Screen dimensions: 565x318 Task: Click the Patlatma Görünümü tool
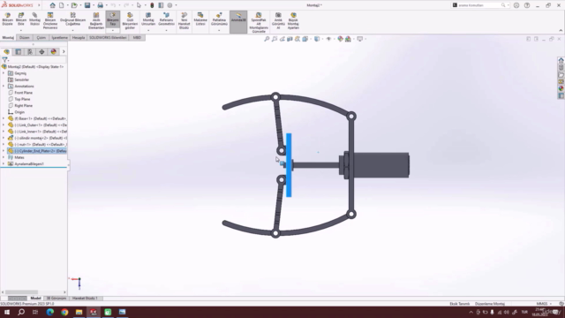[x=219, y=19]
